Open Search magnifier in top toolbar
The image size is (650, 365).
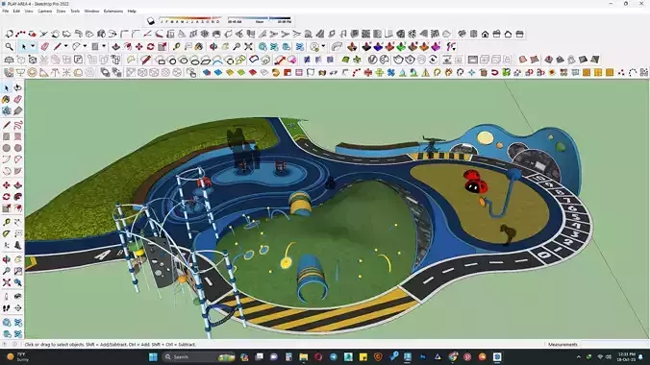[9, 47]
